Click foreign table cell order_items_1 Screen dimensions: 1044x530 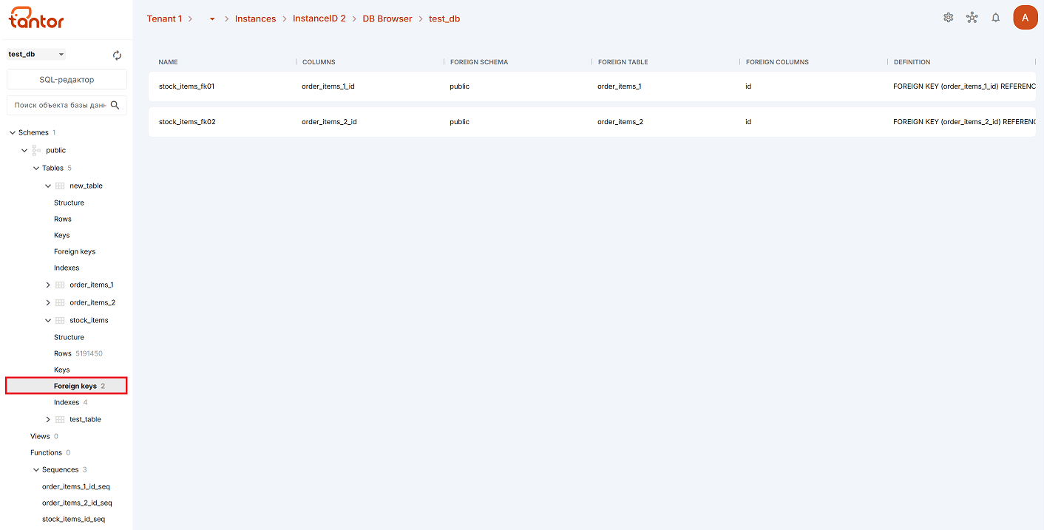pyautogui.click(x=620, y=86)
